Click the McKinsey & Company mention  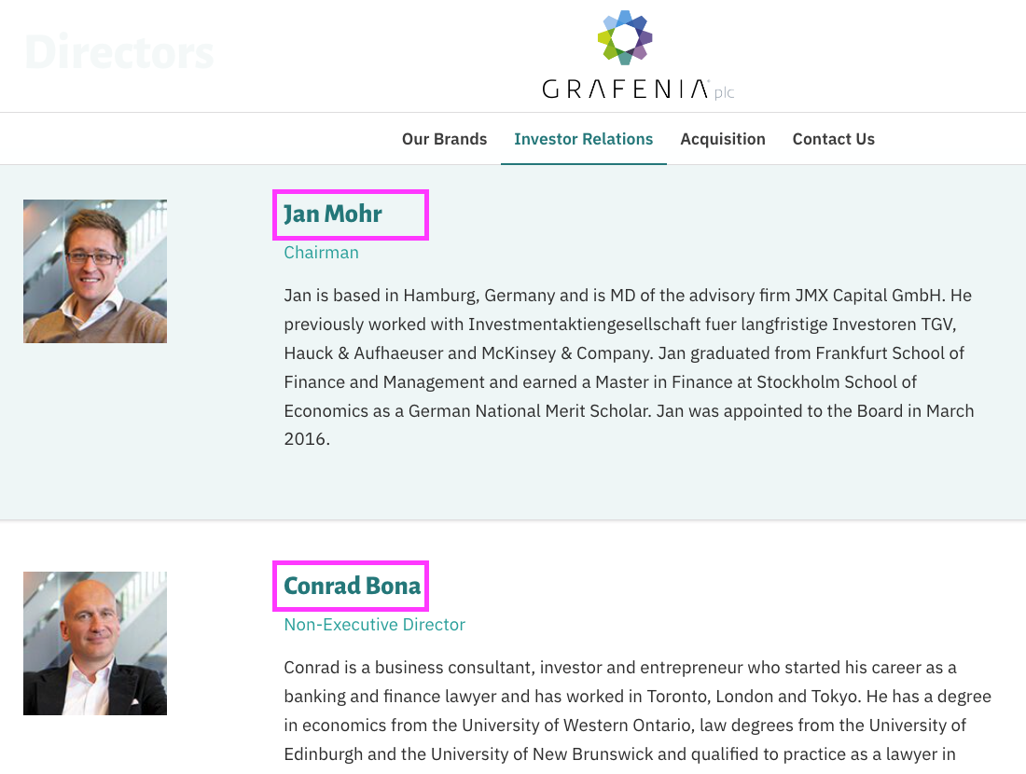567,353
